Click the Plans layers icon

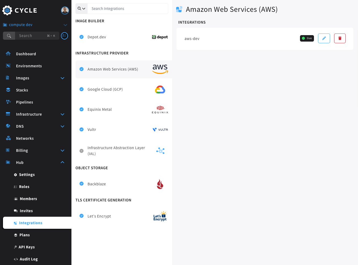click(16, 235)
